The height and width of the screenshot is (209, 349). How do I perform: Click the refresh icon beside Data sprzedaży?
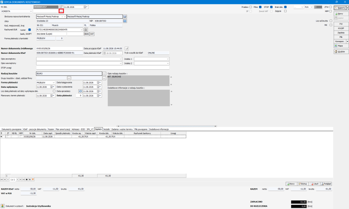pyautogui.click(x=80, y=91)
